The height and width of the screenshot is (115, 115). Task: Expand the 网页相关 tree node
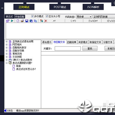pos(7,44)
